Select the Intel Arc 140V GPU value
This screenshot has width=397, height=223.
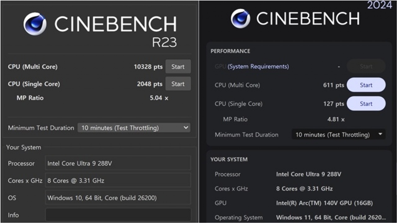[x=324, y=203]
